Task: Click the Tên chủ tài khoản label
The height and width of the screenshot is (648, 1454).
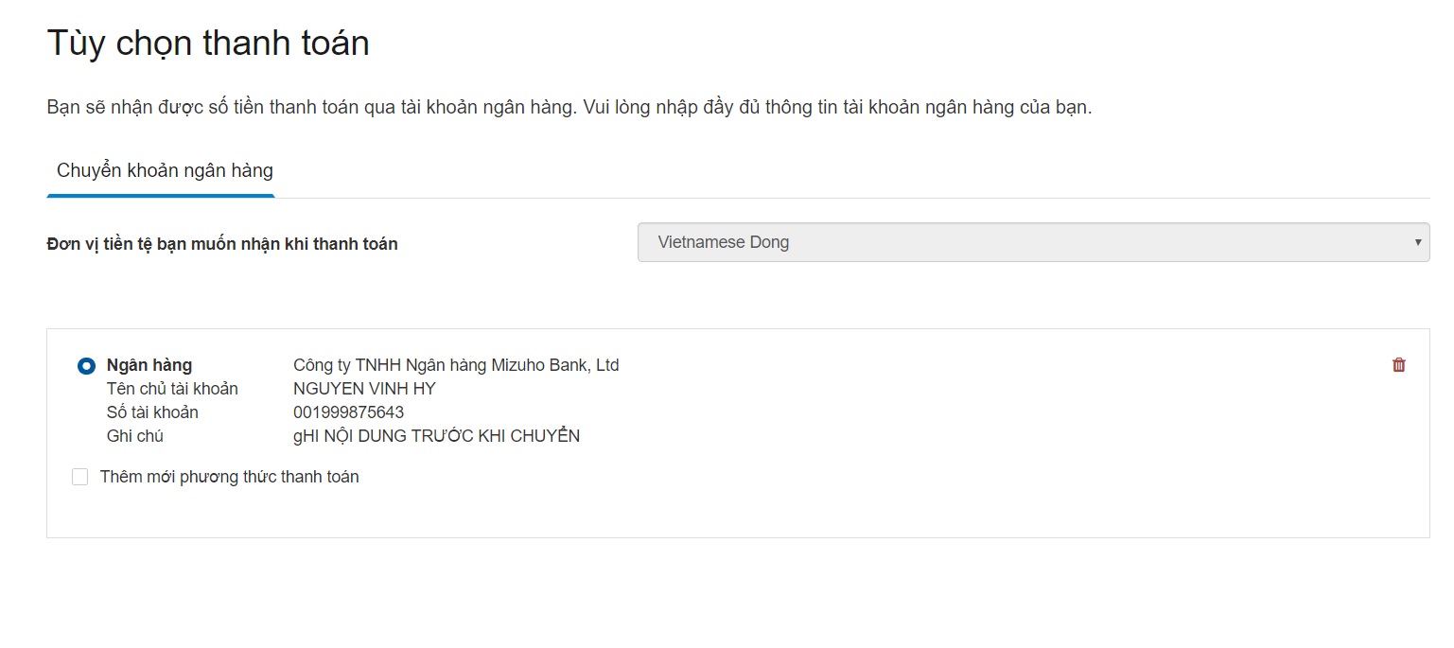Action: (172, 389)
